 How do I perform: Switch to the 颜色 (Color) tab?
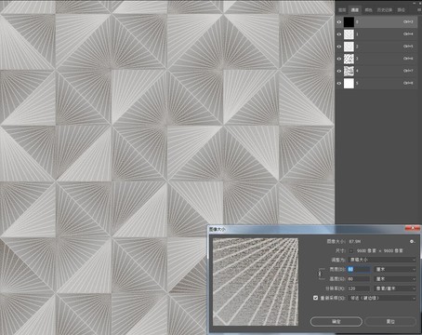[368, 10]
